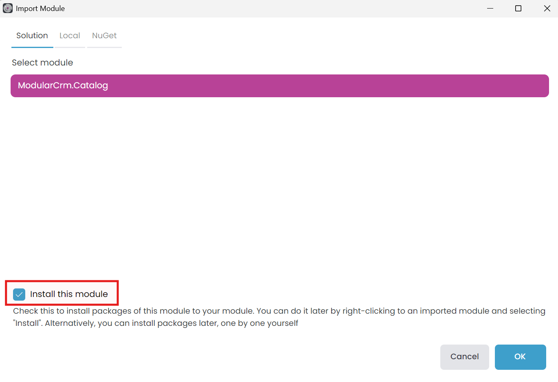The image size is (558, 382).
Task: Click the minimize icon on title bar
Action: pyautogui.click(x=490, y=8)
